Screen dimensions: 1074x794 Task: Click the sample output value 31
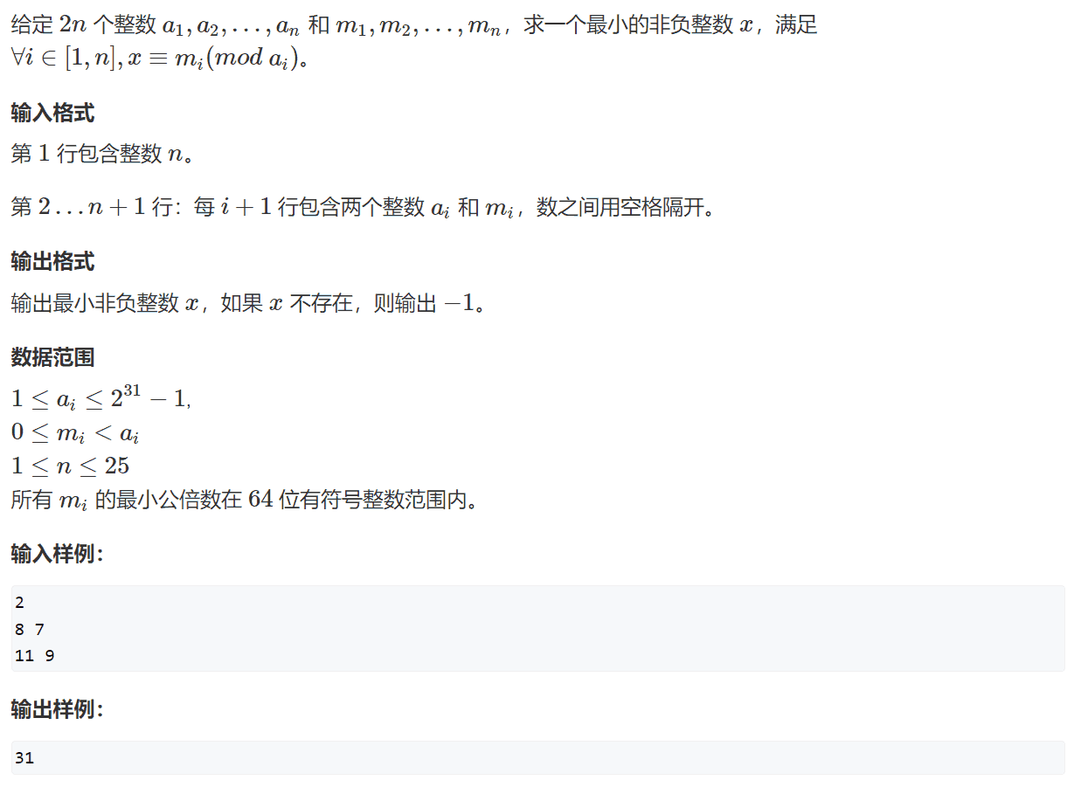[24, 758]
